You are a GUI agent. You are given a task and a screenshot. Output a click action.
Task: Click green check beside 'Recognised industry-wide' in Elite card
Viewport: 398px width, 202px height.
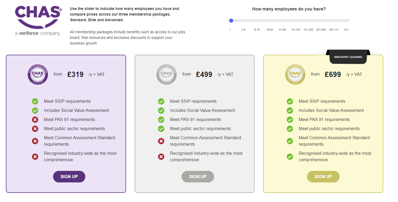[x=290, y=156]
